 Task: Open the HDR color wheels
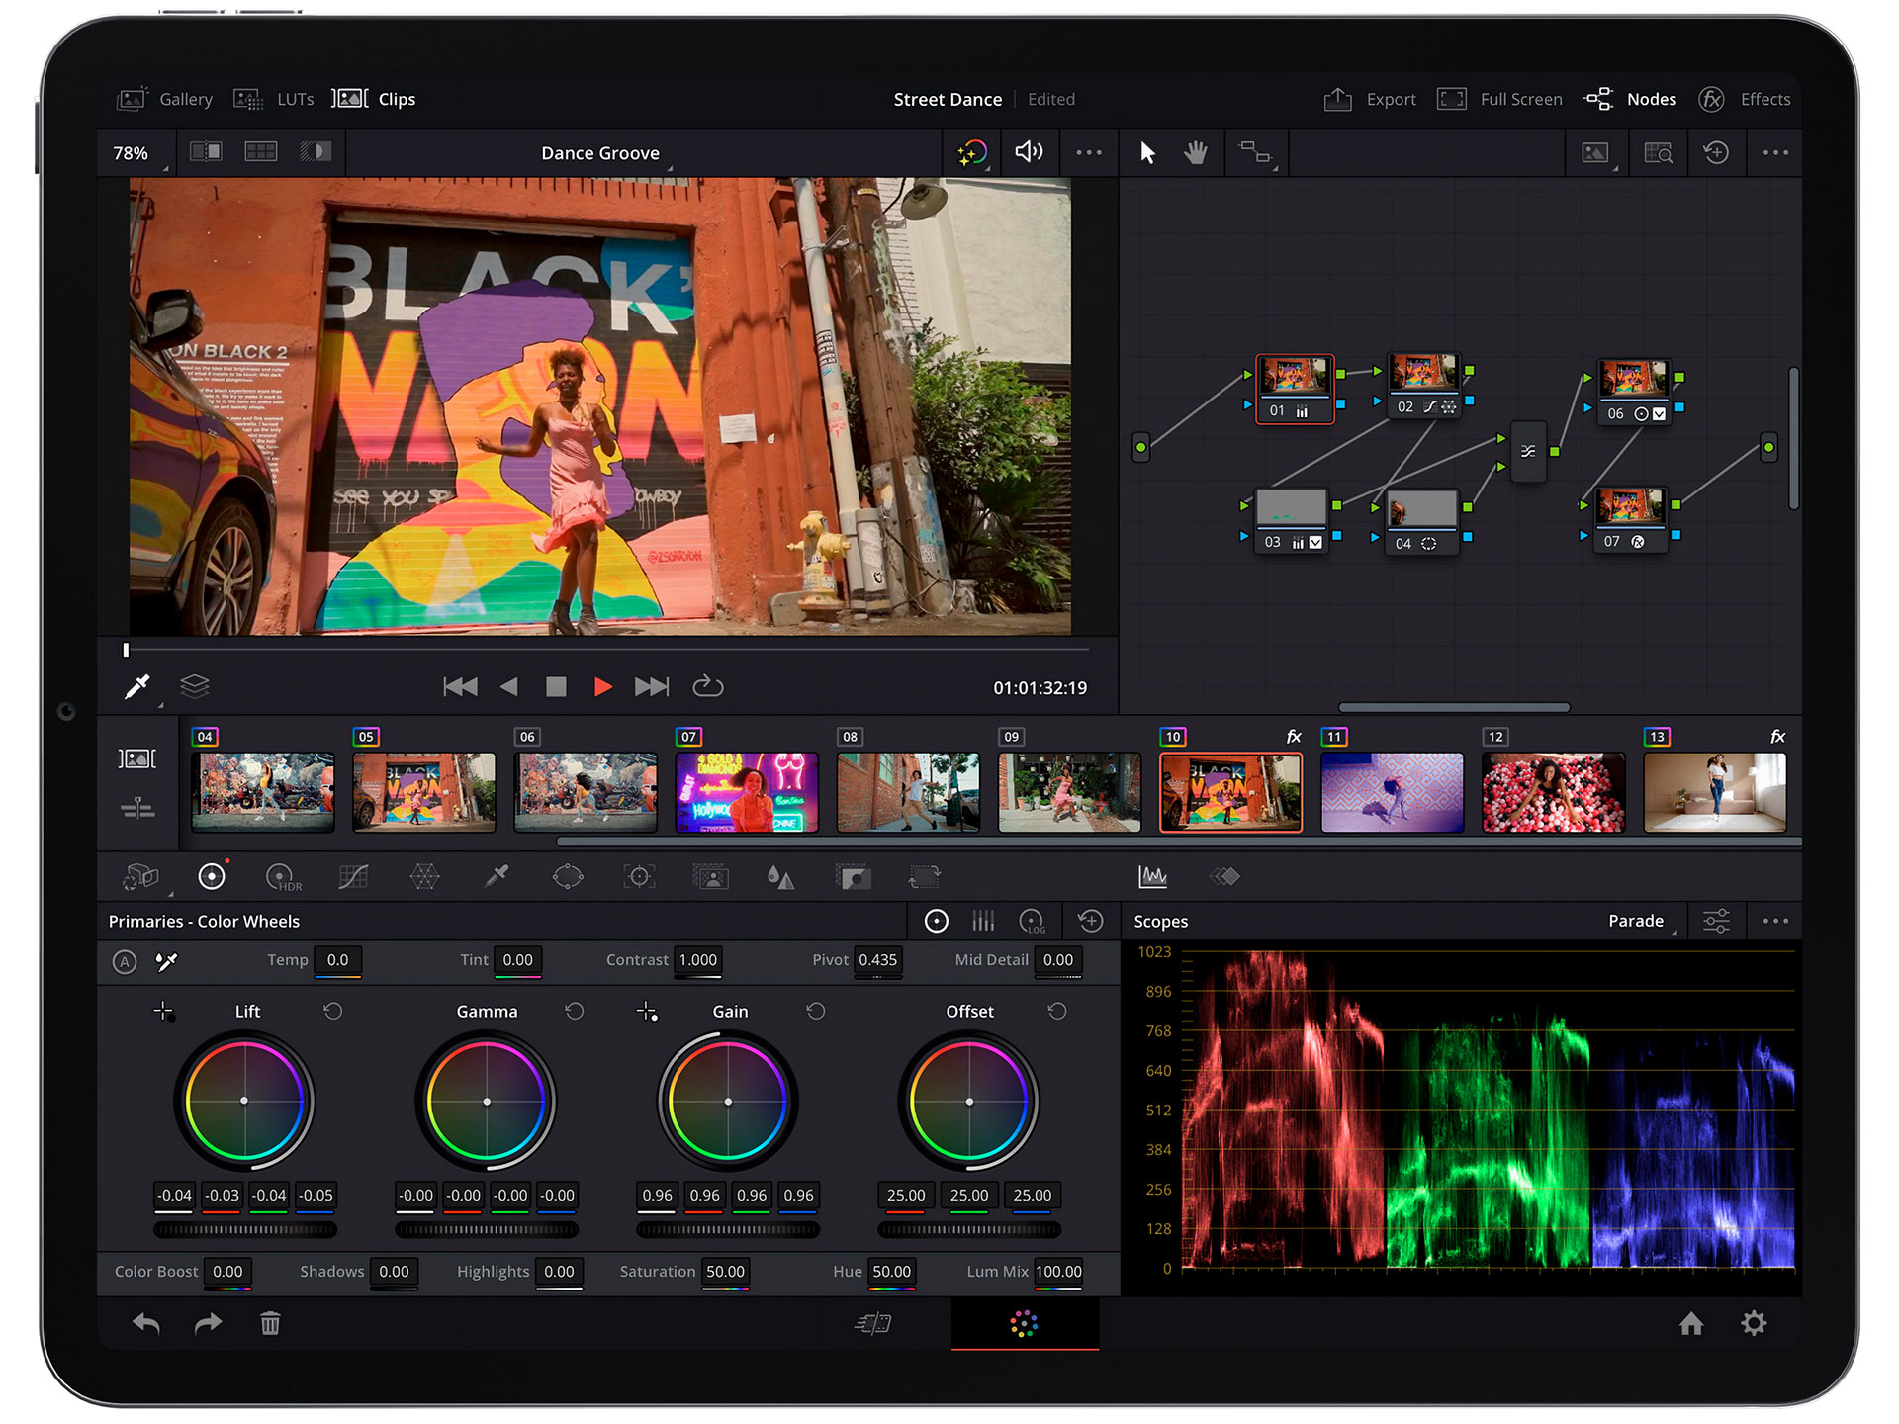[x=284, y=876]
